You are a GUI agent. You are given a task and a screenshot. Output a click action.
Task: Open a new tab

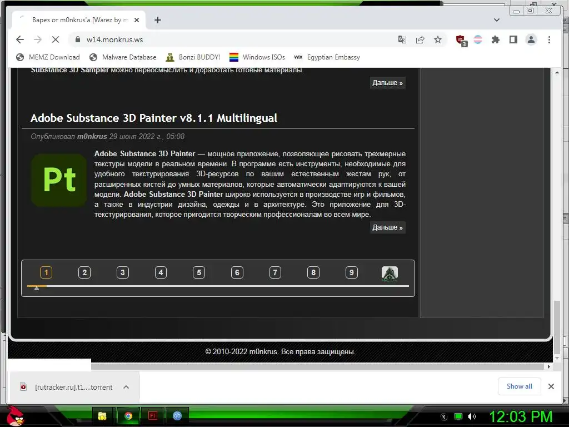157,20
